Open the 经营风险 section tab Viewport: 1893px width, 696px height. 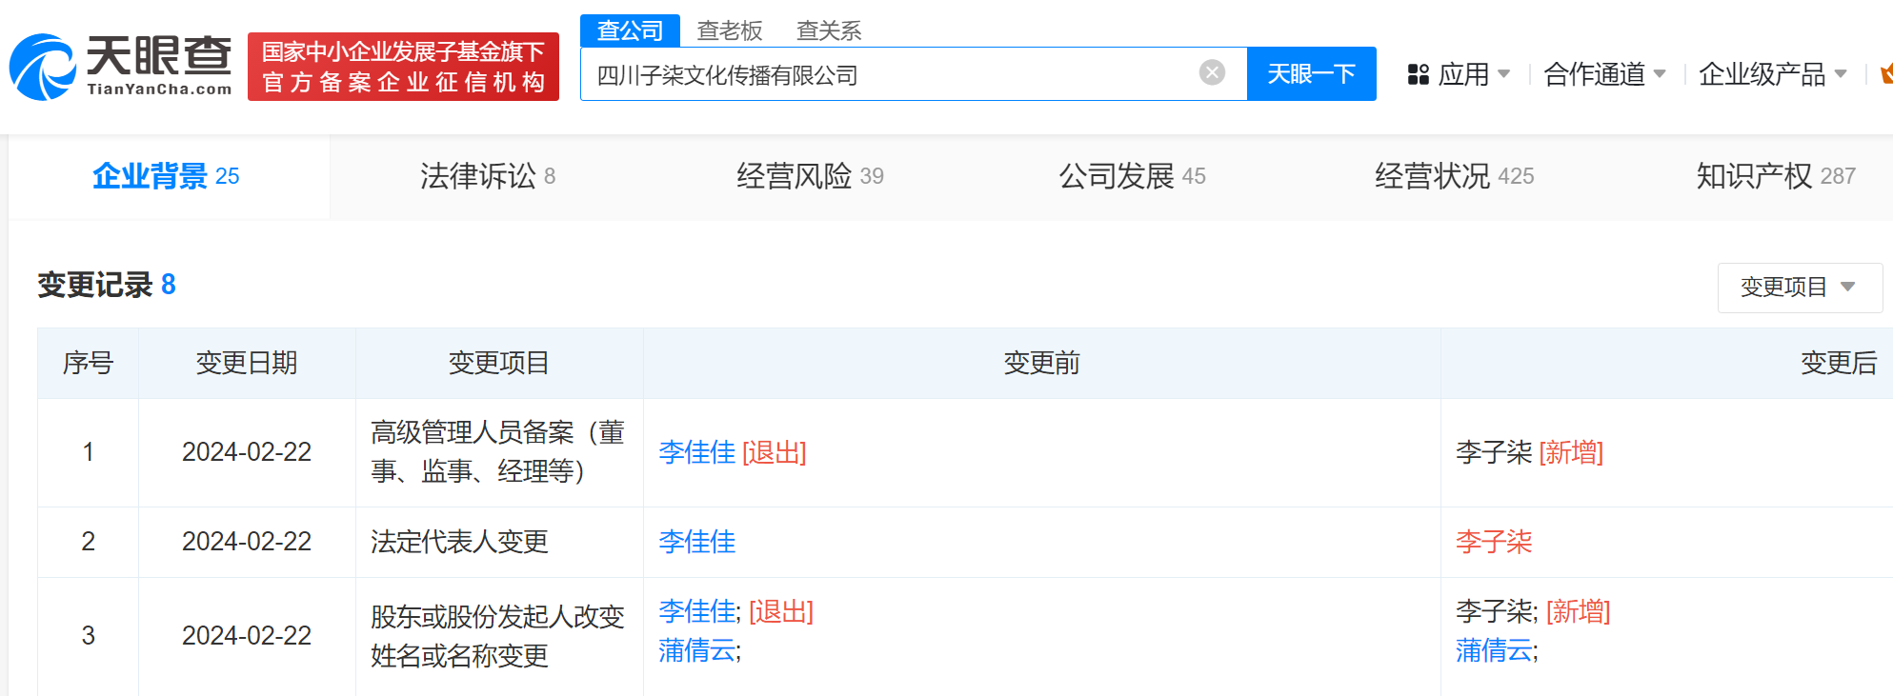click(x=810, y=176)
